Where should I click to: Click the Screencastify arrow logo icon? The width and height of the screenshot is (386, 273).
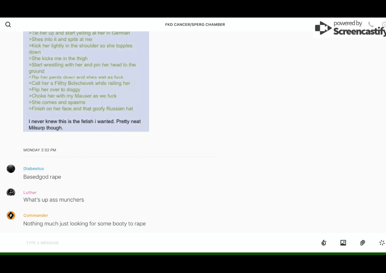tap(323, 28)
